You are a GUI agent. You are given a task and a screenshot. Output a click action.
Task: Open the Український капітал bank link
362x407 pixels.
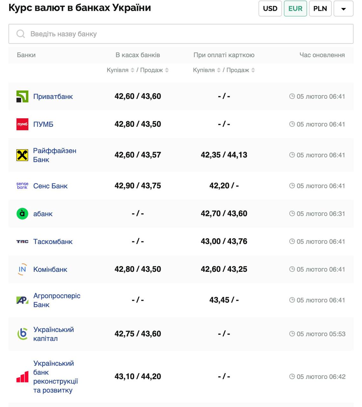(53, 334)
